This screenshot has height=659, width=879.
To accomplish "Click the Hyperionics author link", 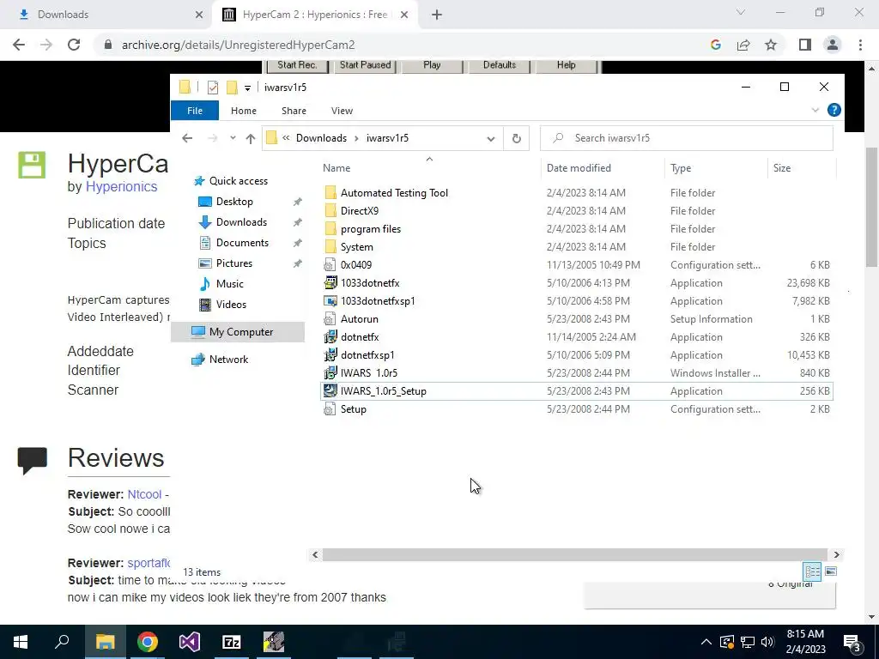I will point(121,186).
